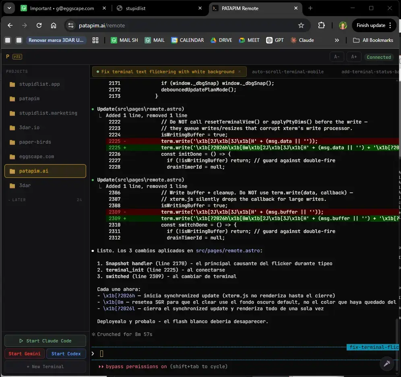Show more bookmarks with the overflow chevron

pos(337,40)
